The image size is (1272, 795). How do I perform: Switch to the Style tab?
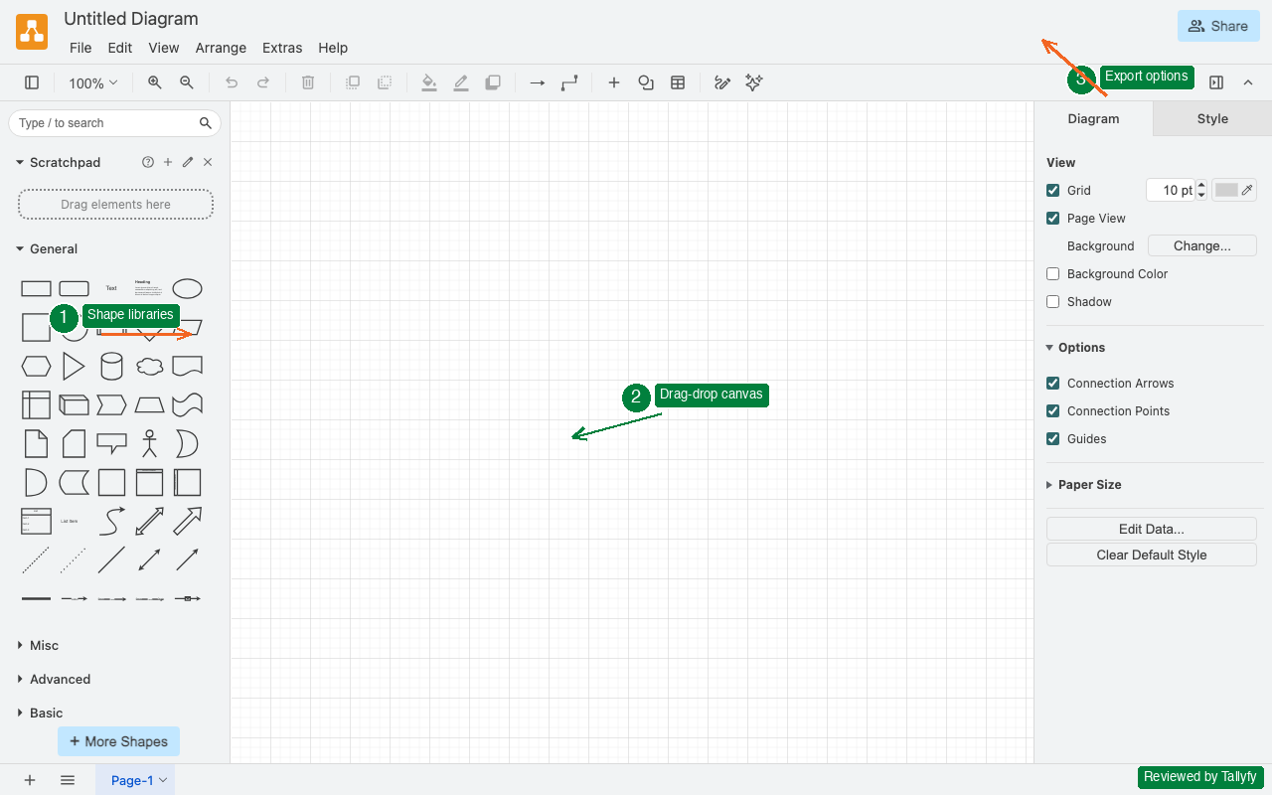tap(1211, 118)
